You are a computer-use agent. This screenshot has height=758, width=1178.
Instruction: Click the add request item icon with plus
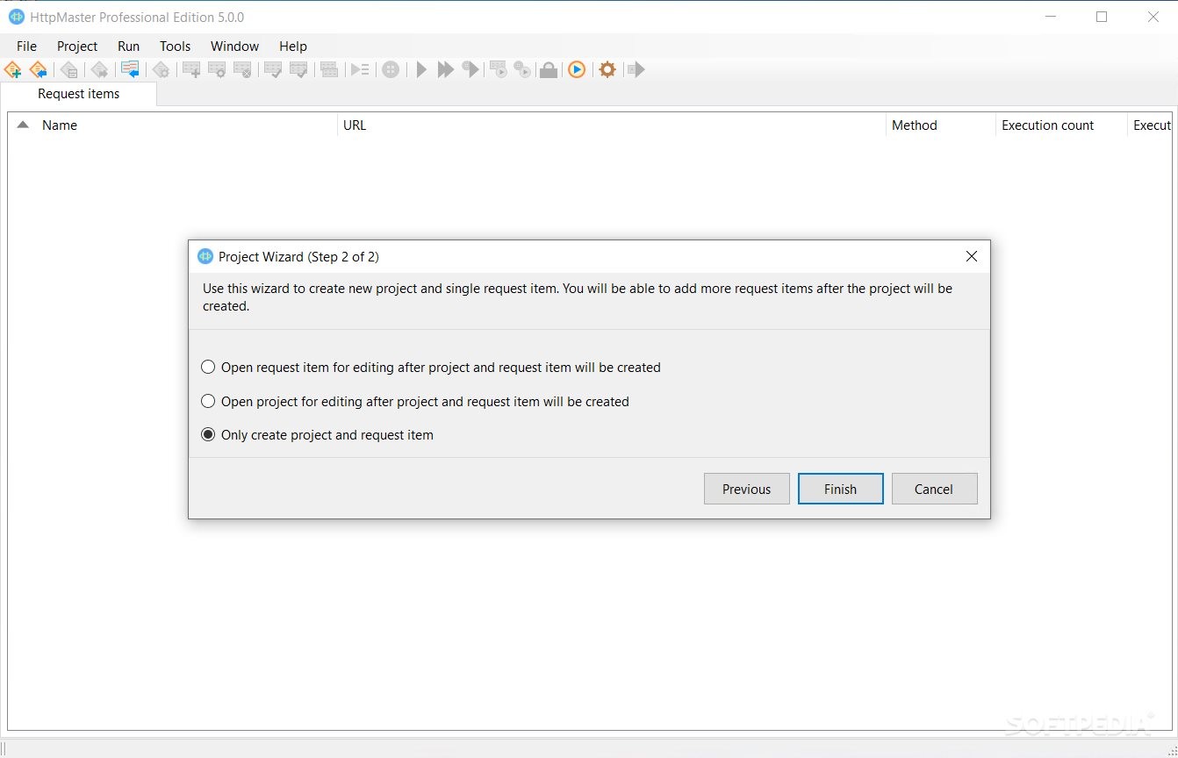(x=191, y=69)
